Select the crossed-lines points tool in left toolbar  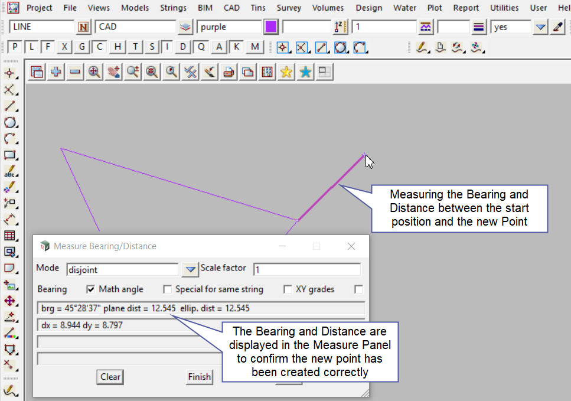coord(10,90)
